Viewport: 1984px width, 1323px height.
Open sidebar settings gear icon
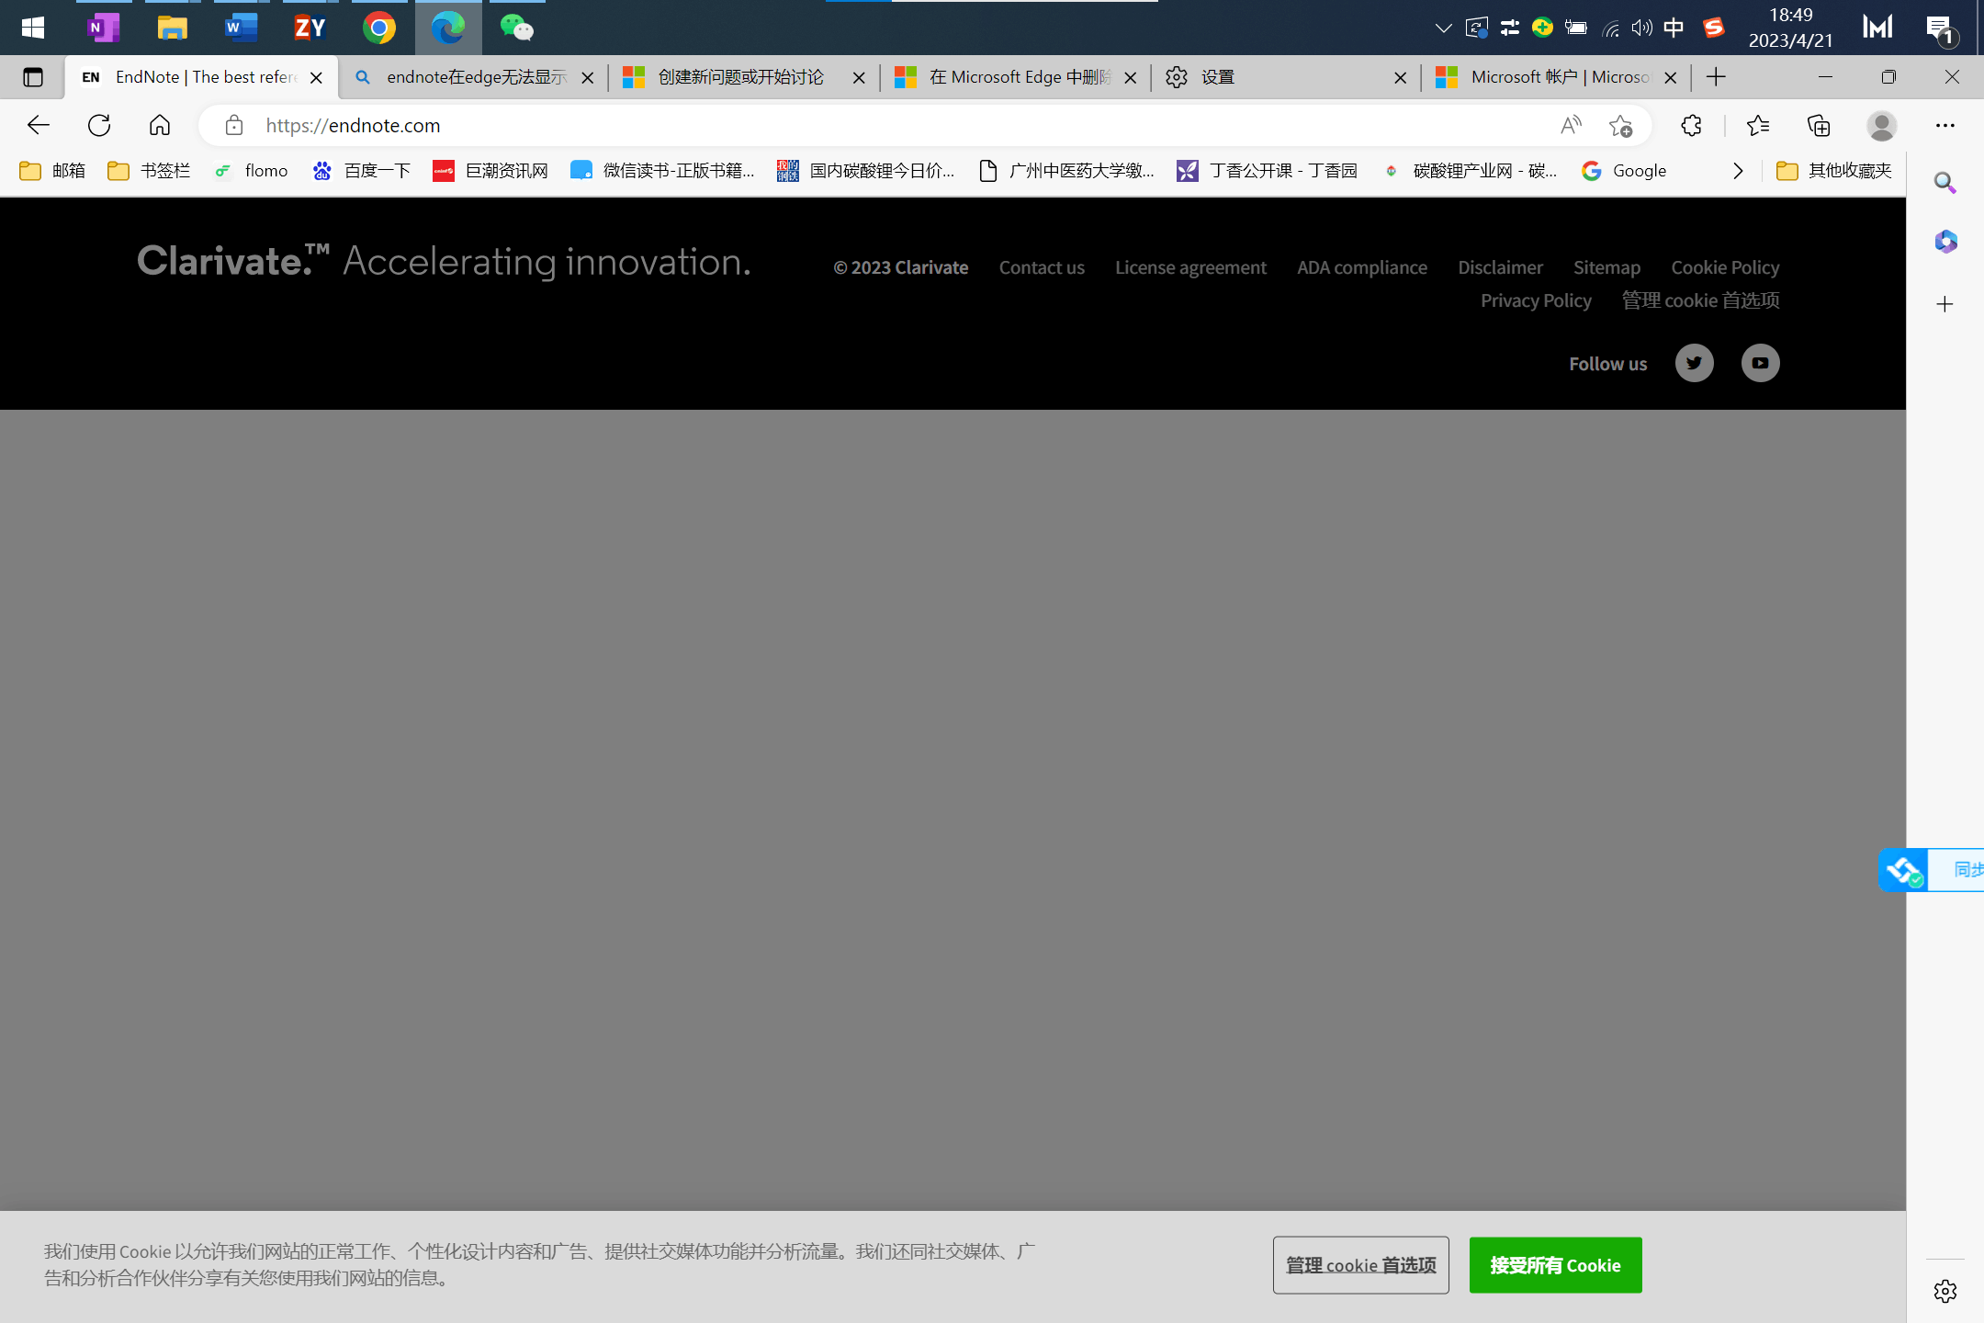tap(1945, 1291)
